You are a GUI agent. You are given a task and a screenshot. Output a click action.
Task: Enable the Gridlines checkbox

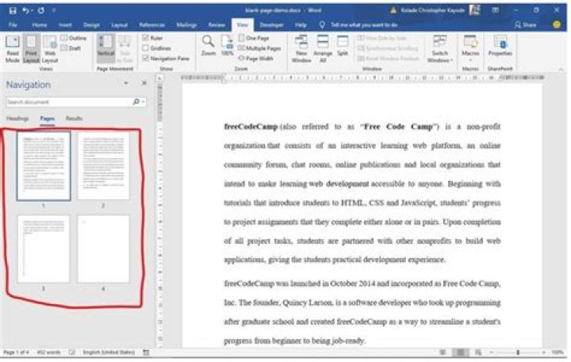(144, 48)
